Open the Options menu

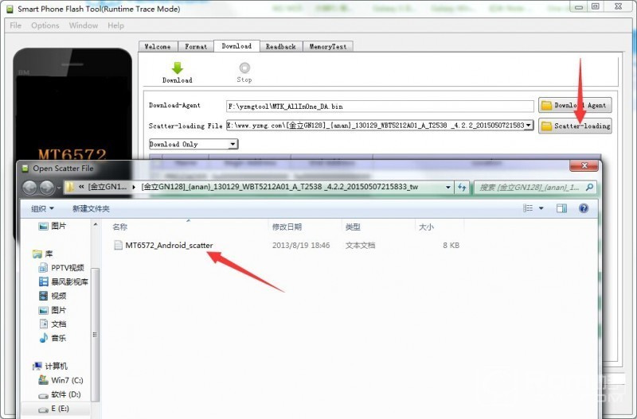coord(45,25)
